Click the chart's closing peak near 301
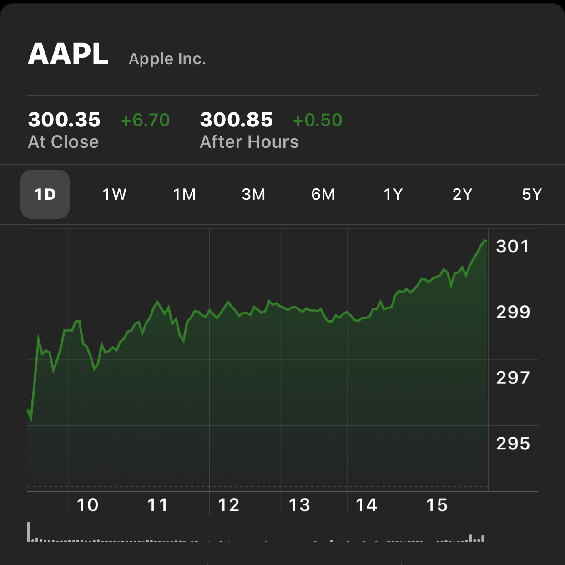Viewport: 565px width, 565px height. pyautogui.click(x=485, y=240)
